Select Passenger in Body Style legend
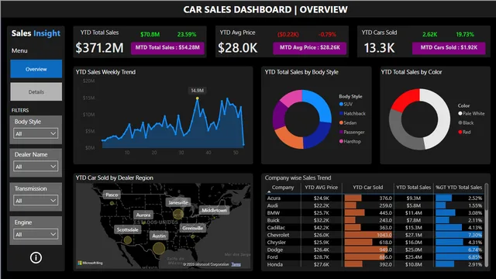Viewport: 496px width, 279px height. point(352,132)
